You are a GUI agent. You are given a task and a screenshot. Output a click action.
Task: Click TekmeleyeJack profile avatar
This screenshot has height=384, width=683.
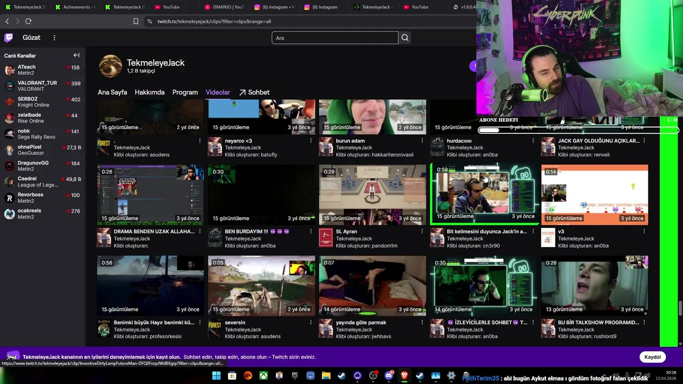pos(110,66)
